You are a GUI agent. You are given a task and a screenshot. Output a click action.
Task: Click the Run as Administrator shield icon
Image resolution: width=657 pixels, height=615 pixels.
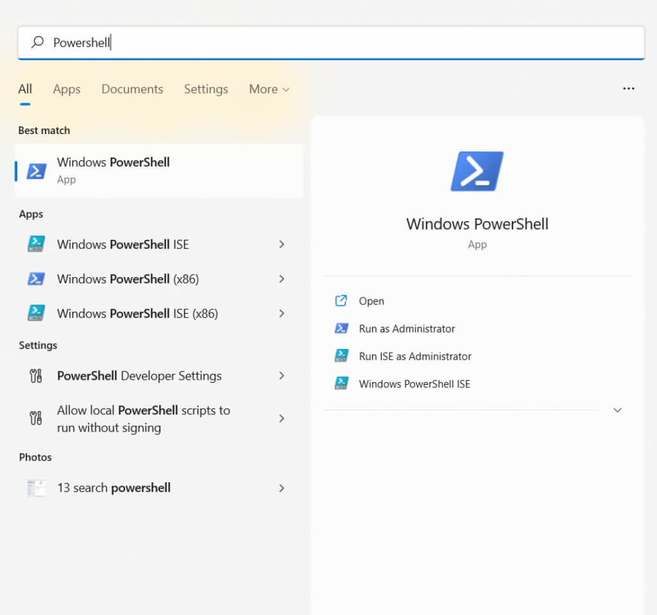tap(341, 328)
